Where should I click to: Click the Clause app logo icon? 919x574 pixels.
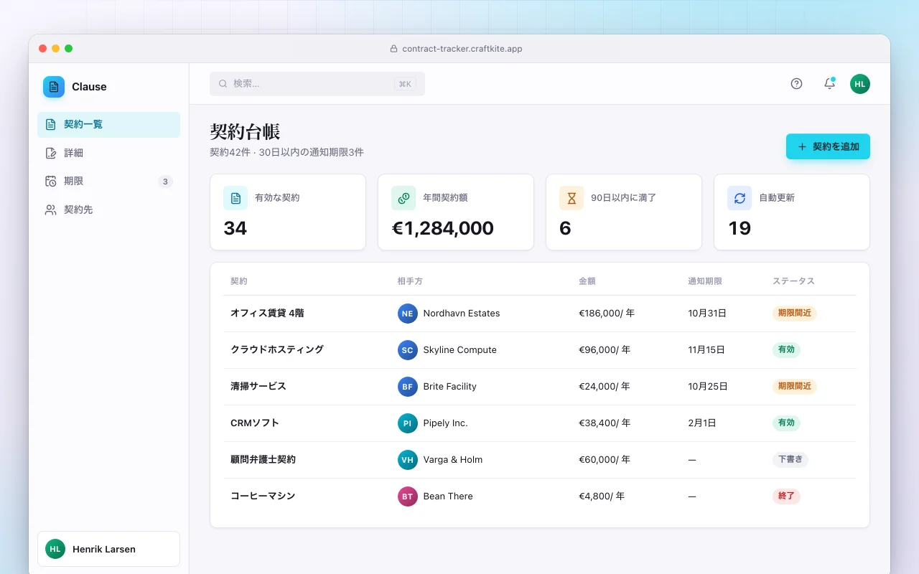(x=54, y=87)
